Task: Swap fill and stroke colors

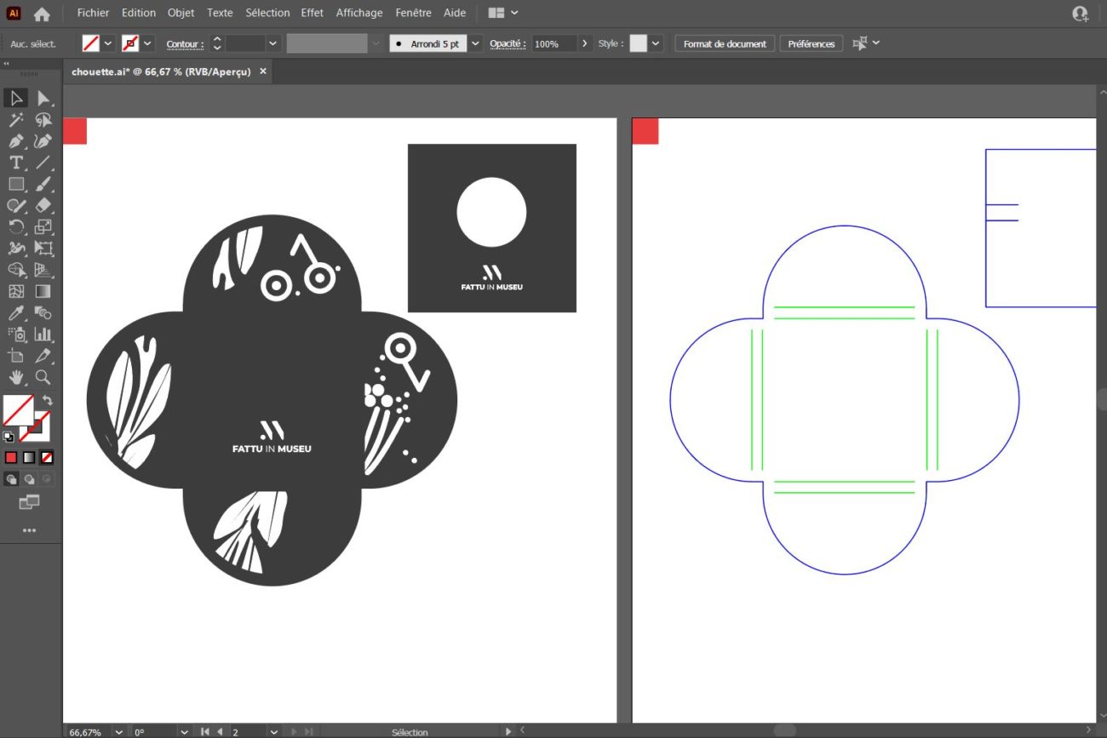Action: [48, 400]
